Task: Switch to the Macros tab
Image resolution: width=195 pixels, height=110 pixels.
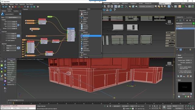Action: tap(86, 57)
